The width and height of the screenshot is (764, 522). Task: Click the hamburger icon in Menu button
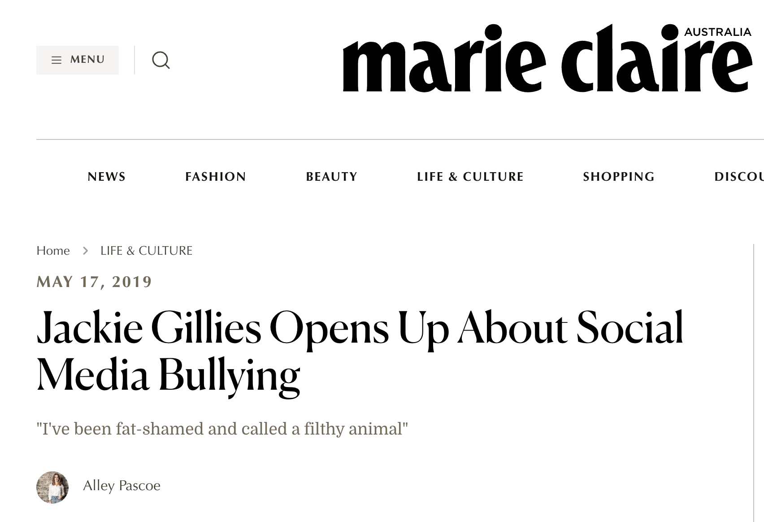click(56, 60)
